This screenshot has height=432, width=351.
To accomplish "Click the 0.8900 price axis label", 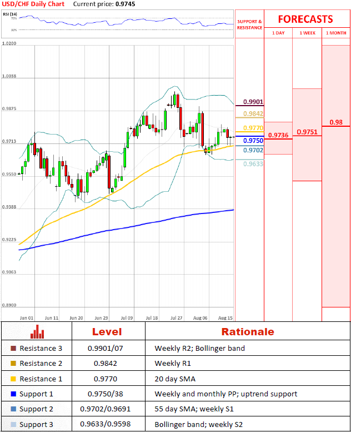I will point(9,305).
